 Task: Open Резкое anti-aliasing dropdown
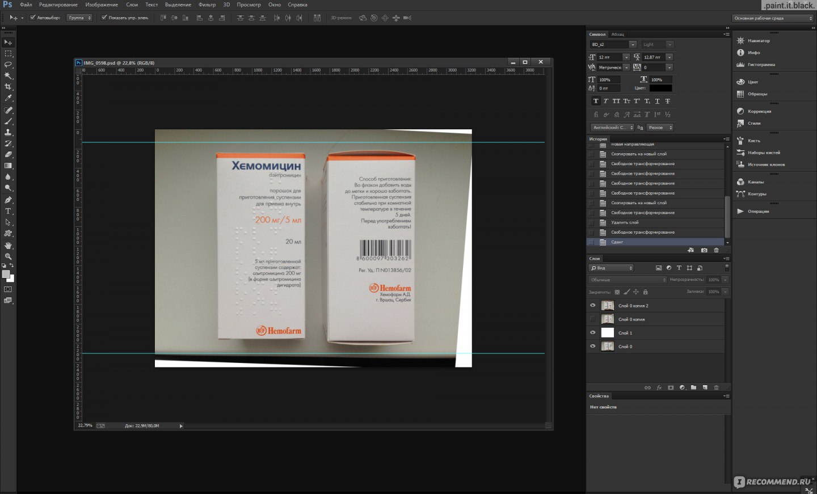[660, 128]
